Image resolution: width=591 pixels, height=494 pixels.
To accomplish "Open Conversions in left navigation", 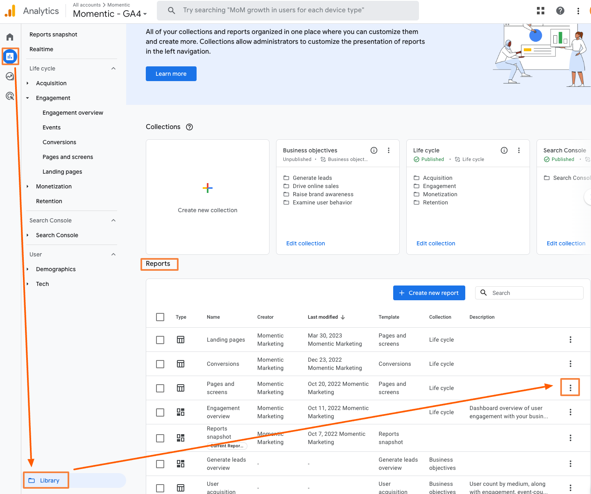I will coord(59,142).
